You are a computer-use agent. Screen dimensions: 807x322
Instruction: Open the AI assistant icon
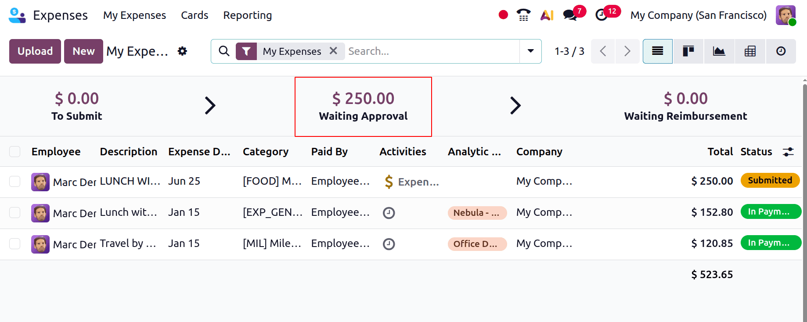[547, 15]
